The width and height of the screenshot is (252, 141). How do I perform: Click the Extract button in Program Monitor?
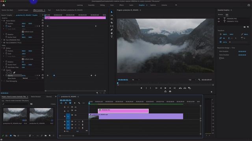click(x=185, y=88)
